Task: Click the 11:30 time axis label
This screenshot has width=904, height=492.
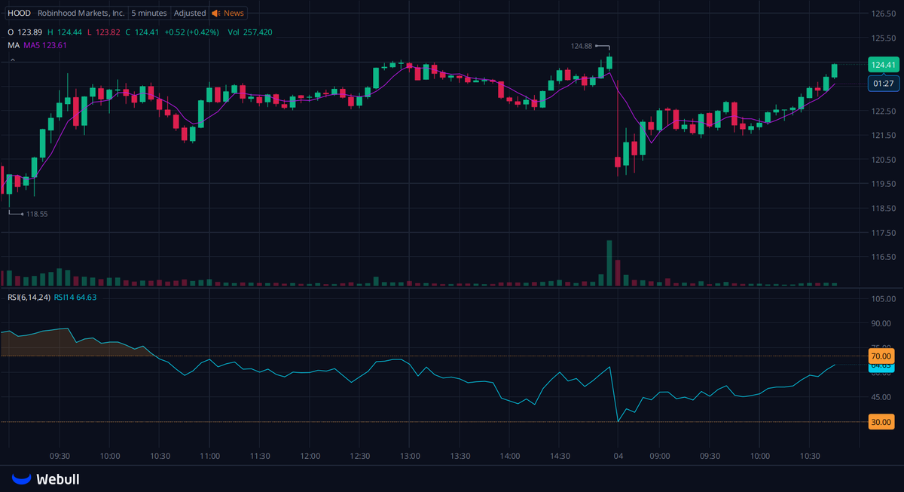Action: (260, 456)
